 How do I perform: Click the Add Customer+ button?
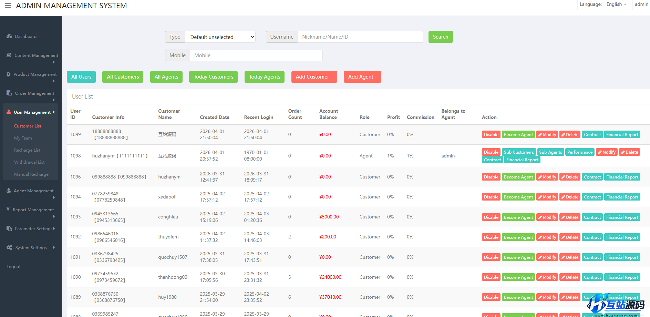pyautogui.click(x=314, y=77)
